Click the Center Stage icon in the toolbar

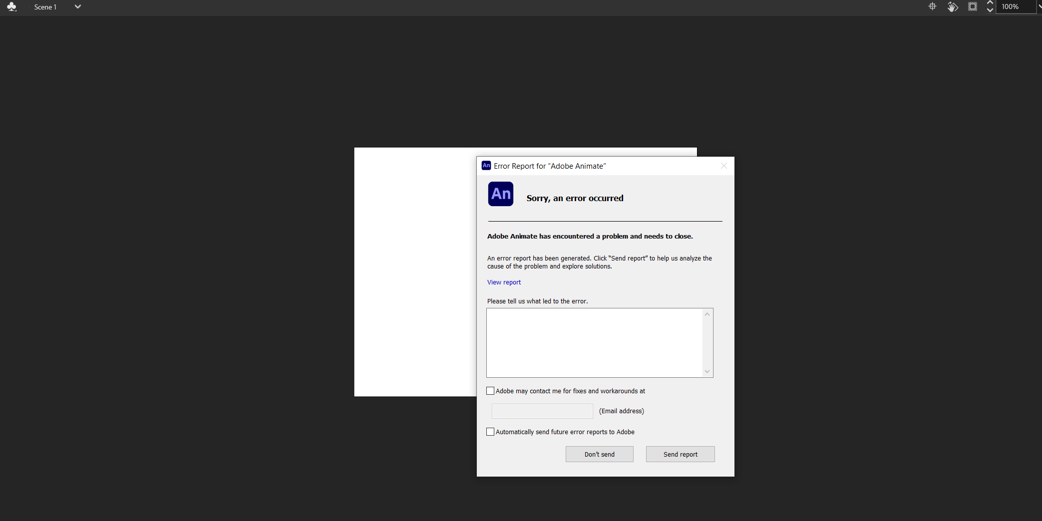[932, 6]
